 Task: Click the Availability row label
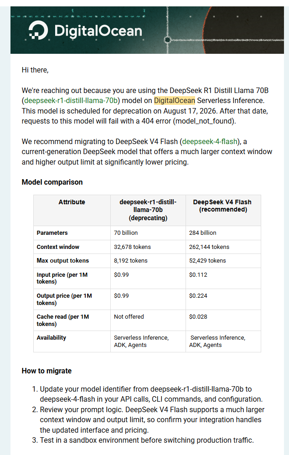pyautogui.click(x=52, y=338)
